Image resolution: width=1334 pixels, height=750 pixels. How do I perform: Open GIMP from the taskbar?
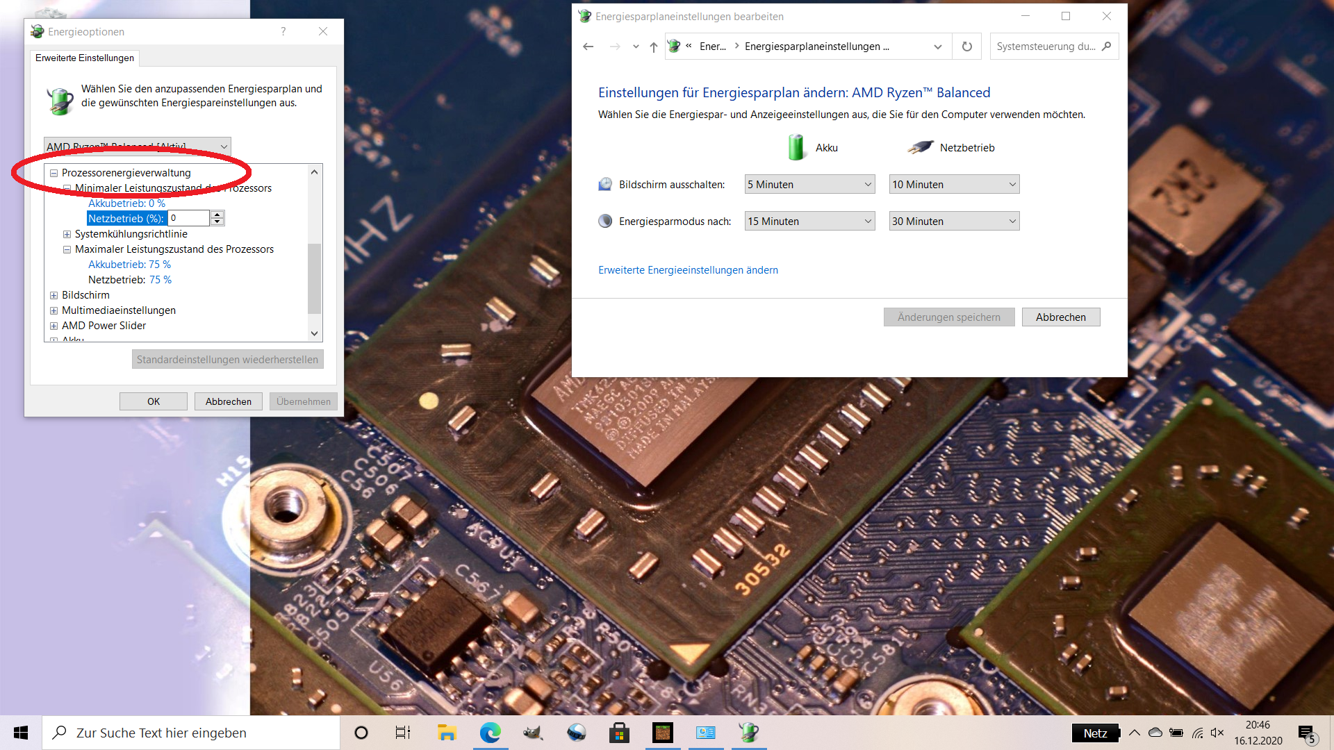pos(533,733)
